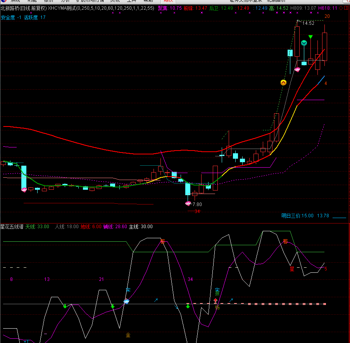Open the 期权 tab in the menu bar
This screenshot has height=343, width=350.
tap(168, 1)
